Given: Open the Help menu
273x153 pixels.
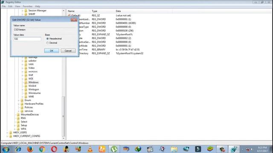Looking at the screenshot, I should [x=38, y=6].
